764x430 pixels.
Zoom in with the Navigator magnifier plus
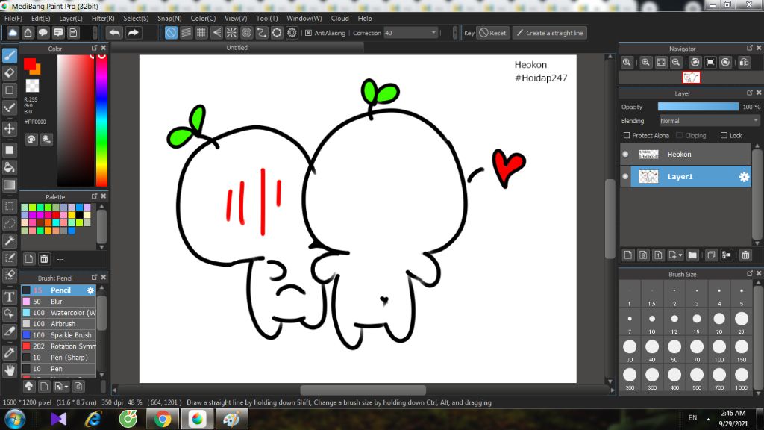pyautogui.click(x=645, y=63)
